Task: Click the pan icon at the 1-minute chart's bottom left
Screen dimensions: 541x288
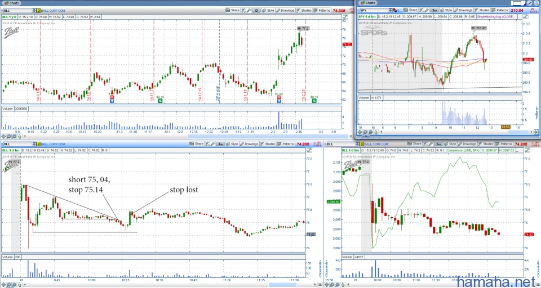Action: point(3,285)
